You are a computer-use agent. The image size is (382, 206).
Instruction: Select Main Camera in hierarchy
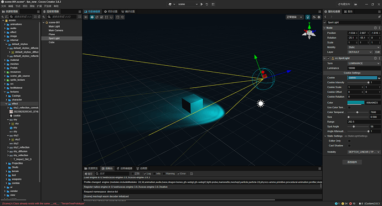[56, 30]
